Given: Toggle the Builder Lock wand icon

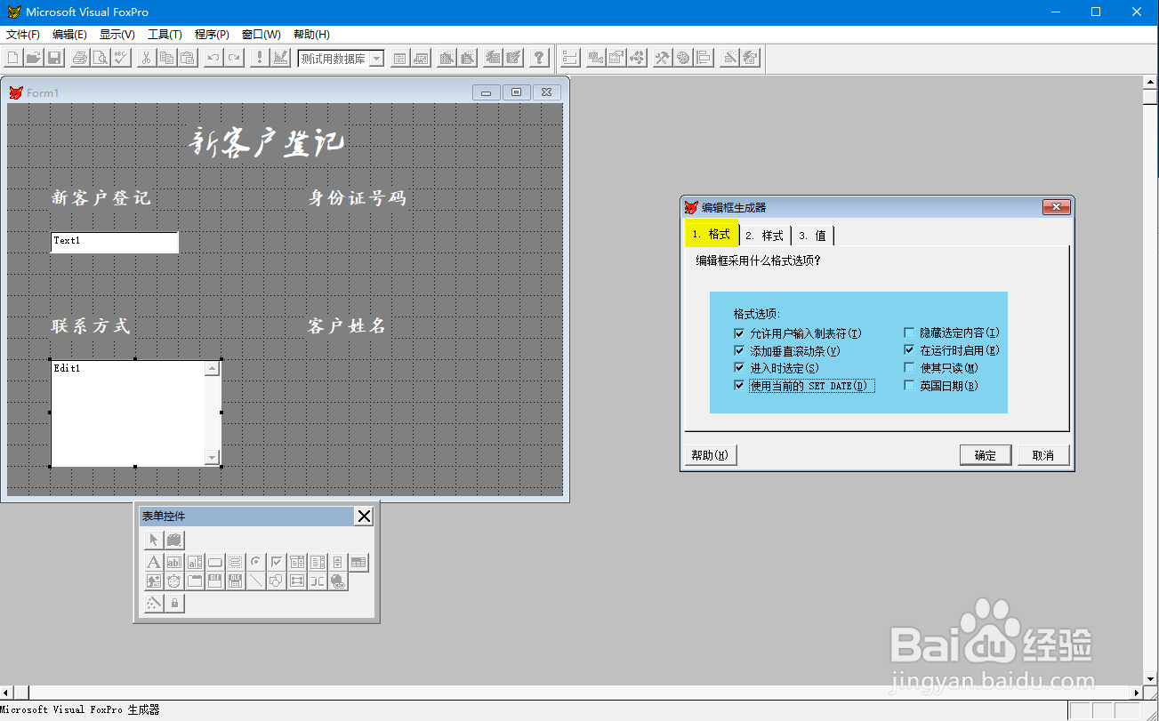Looking at the screenshot, I should [x=154, y=604].
